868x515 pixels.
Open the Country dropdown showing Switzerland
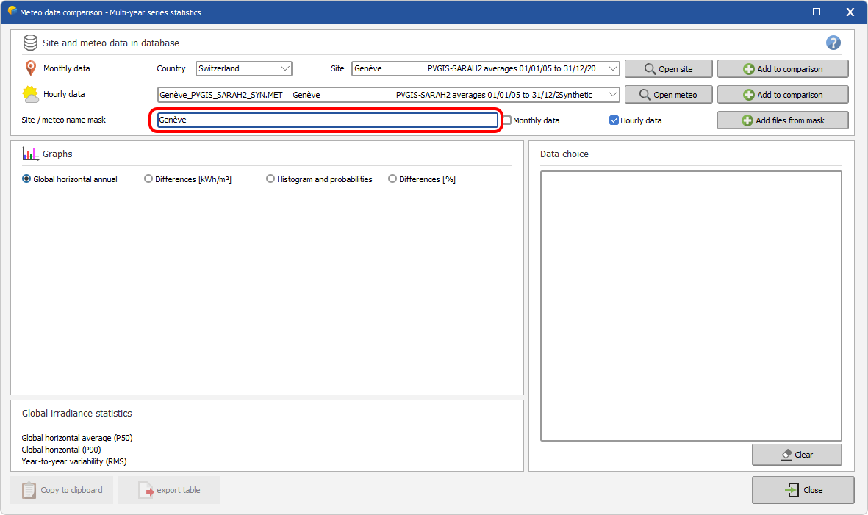click(243, 68)
